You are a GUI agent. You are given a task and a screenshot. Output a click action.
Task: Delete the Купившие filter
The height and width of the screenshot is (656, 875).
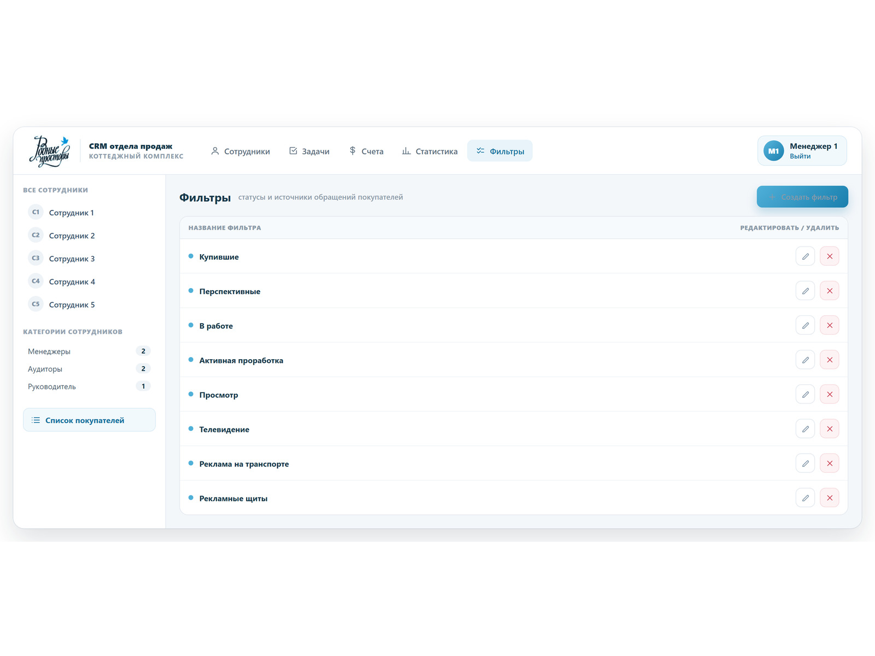(x=830, y=256)
